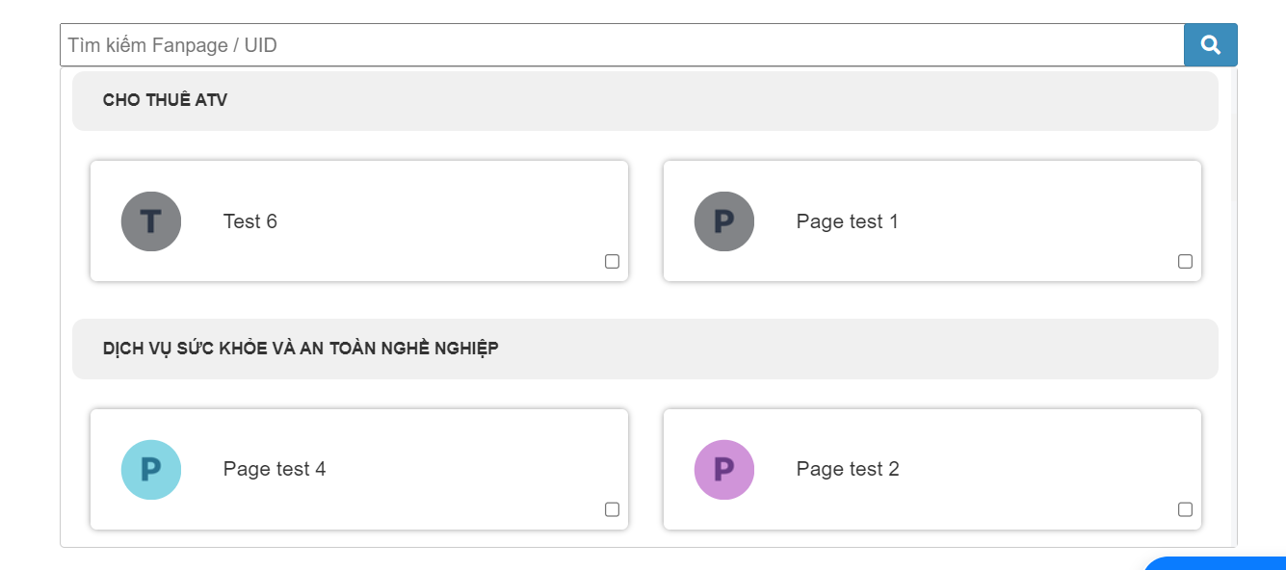This screenshot has height=570, width=1286.
Task: Enable the checkbox for Page test 4
Action: (x=612, y=509)
